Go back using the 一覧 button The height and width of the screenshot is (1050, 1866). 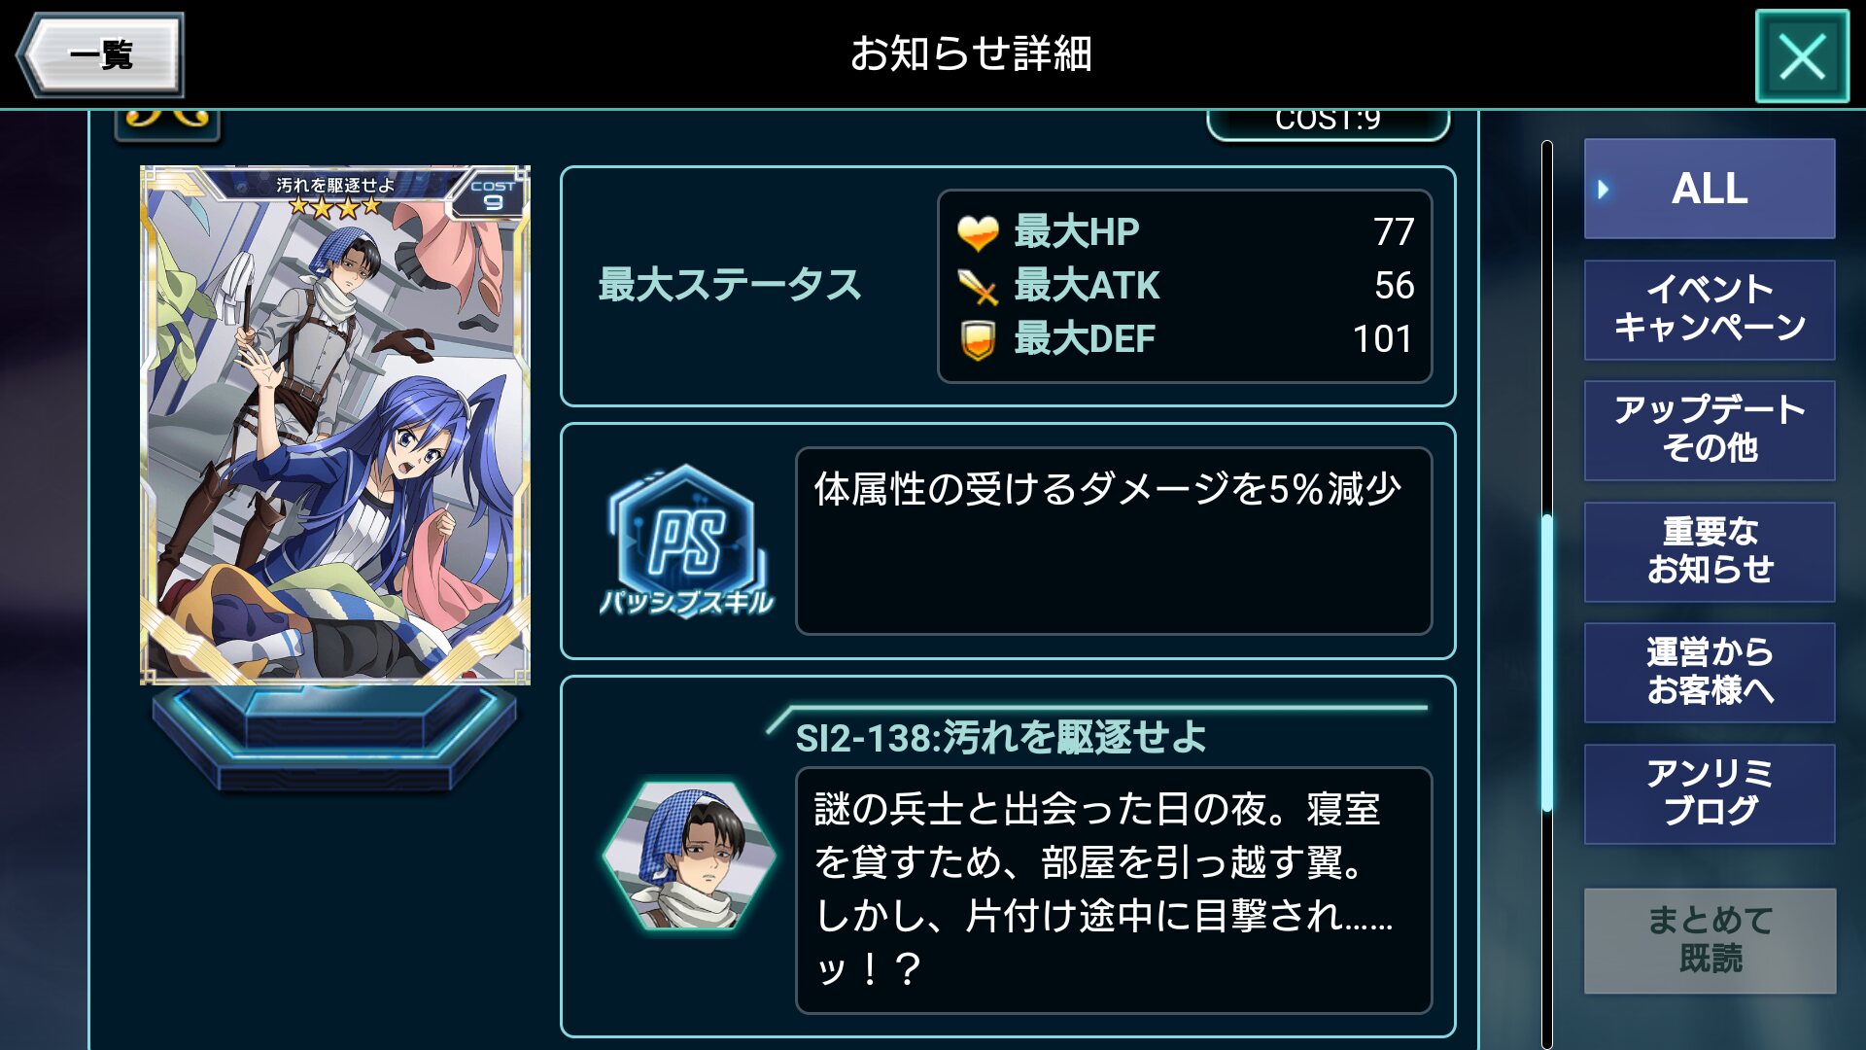(x=100, y=55)
